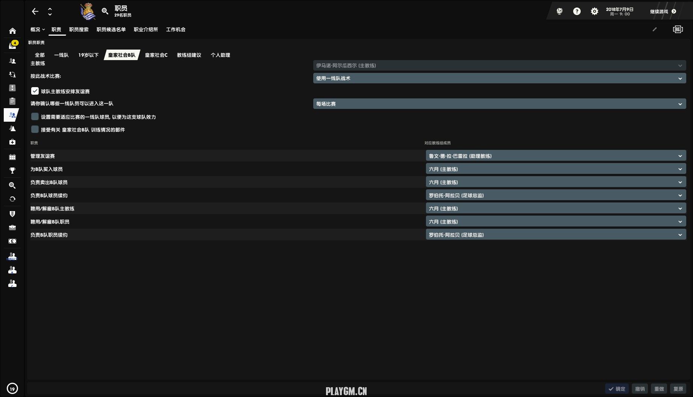Image resolution: width=693 pixels, height=397 pixels.
Task: Click the help question mark icon
Action: point(577,11)
